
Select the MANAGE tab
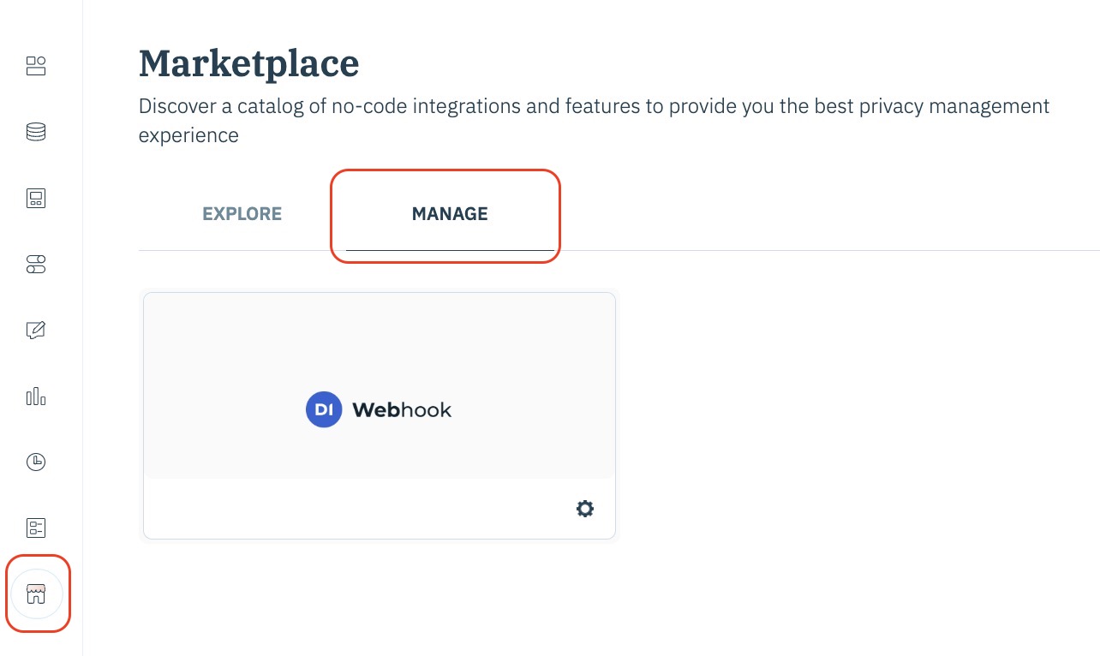(450, 214)
